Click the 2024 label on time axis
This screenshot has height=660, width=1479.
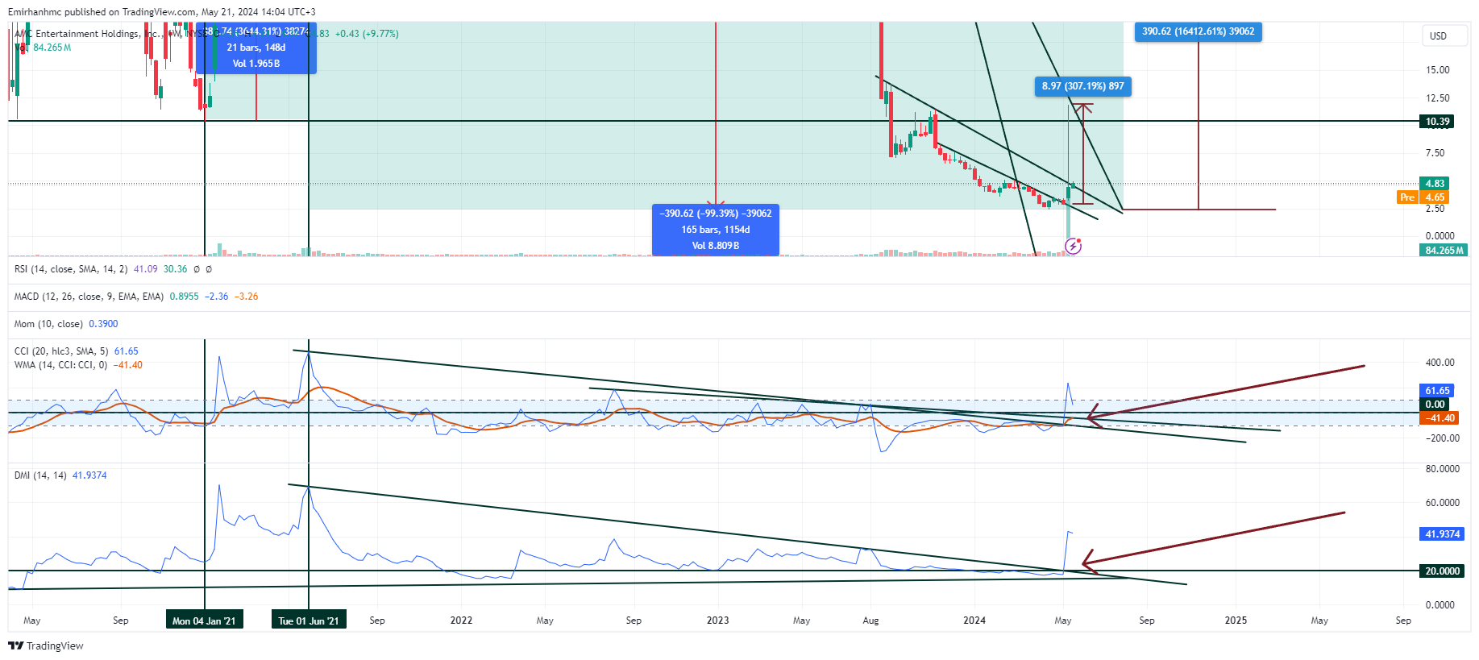tap(974, 621)
